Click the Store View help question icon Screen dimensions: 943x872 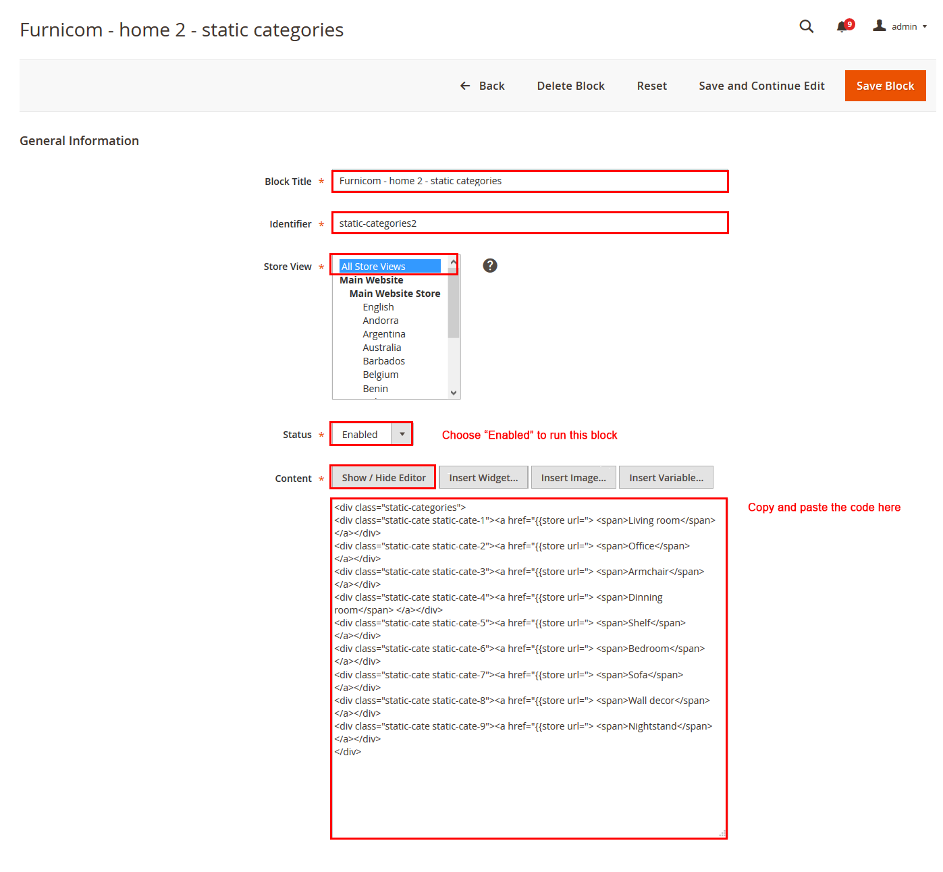(x=490, y=266)
